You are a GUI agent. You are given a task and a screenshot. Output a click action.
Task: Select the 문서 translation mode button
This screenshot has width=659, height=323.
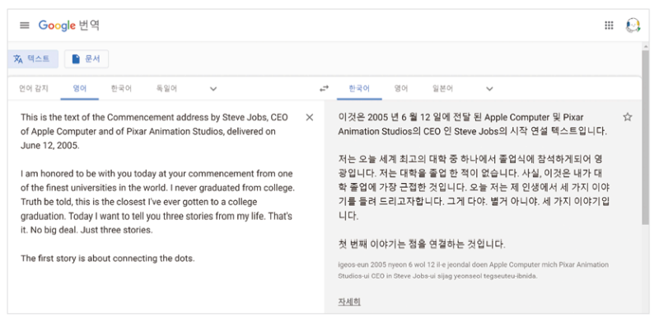[x=86, y=59]
